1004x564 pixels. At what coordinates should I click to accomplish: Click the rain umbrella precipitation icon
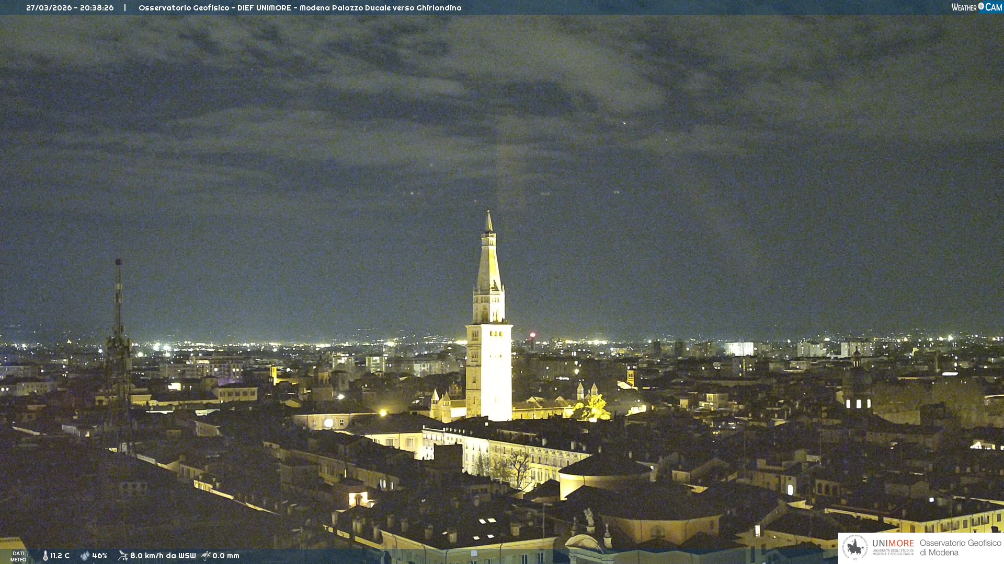coord(206,556)
